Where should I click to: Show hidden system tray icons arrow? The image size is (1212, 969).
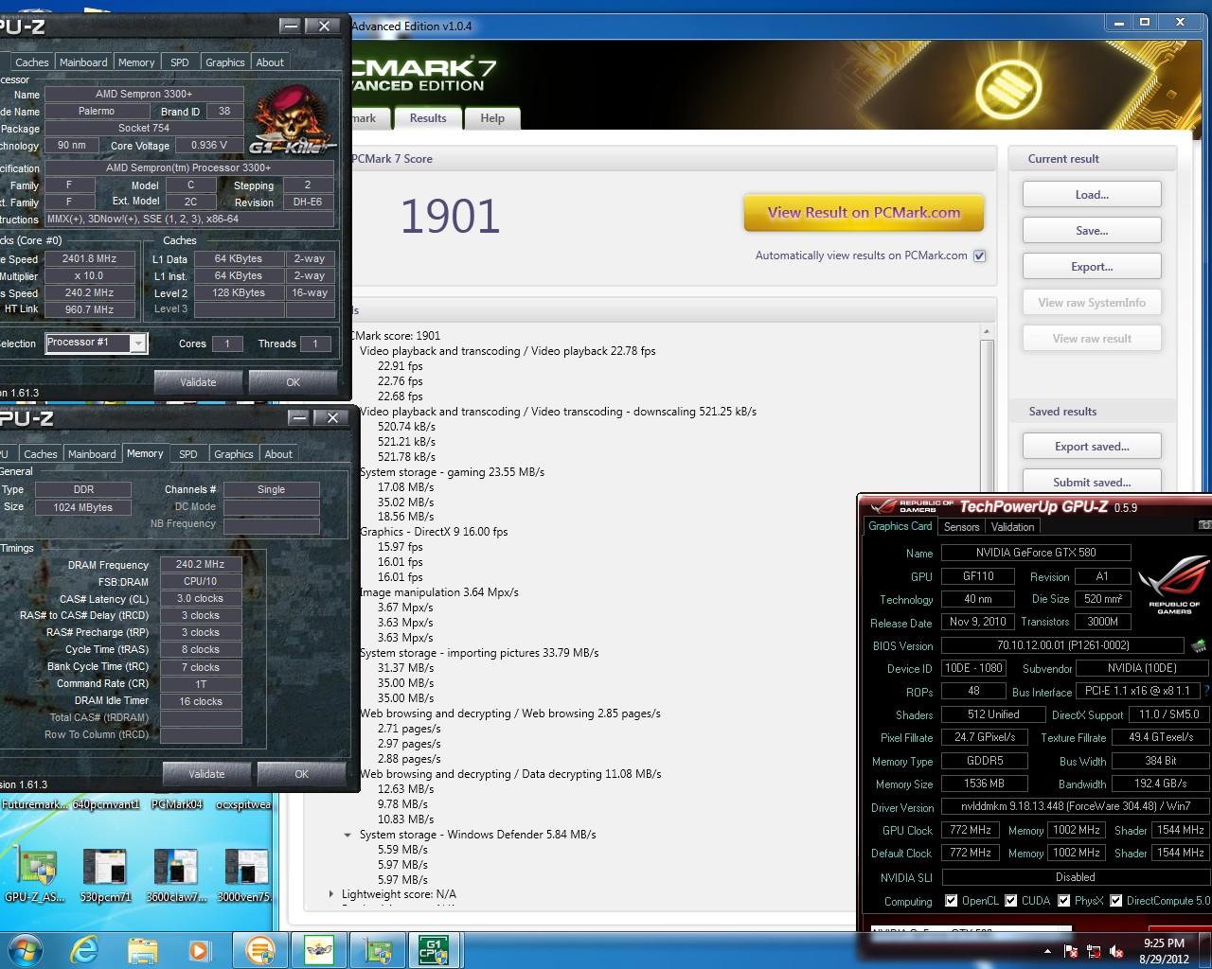coord(1047,951)
